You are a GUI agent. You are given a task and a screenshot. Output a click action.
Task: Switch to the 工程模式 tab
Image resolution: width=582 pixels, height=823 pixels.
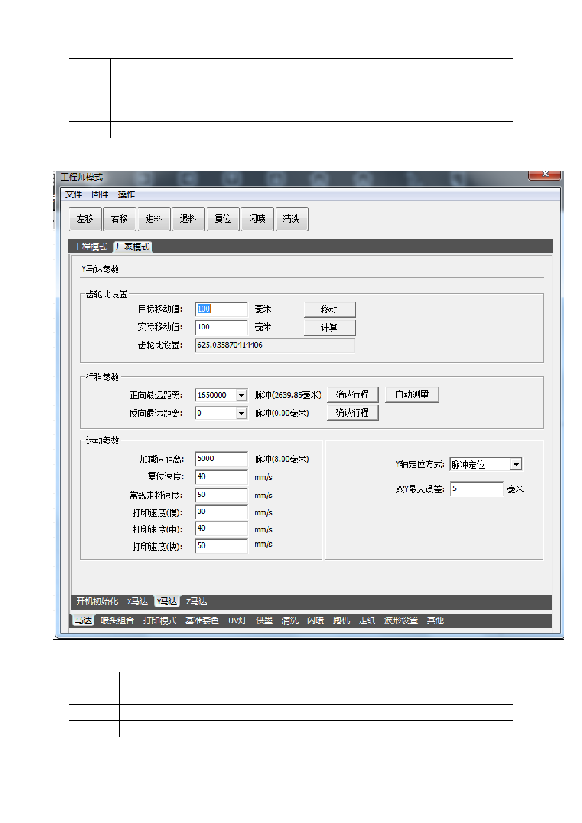91,247
